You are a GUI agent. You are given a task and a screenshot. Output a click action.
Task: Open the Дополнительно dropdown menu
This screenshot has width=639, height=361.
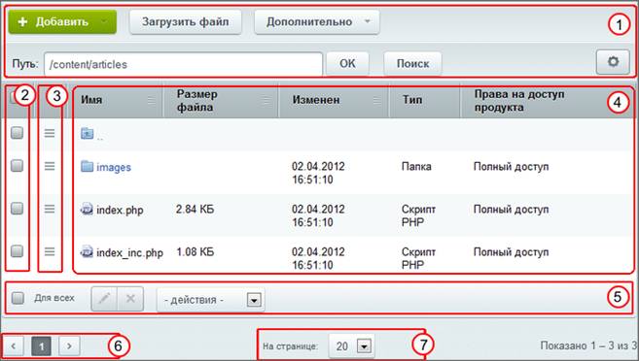coord(317,21)
